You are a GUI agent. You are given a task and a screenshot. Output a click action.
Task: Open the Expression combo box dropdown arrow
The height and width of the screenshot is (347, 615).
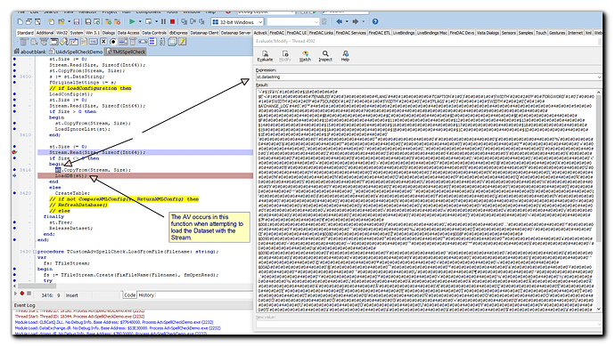[599, 77]
